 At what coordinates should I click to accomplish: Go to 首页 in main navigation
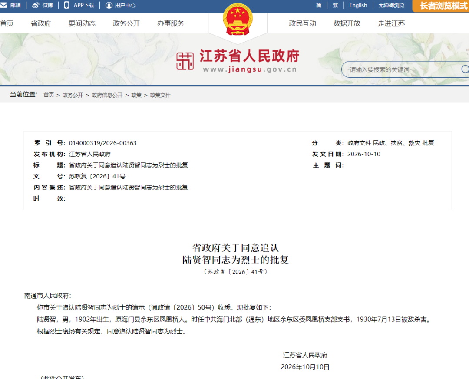click(x=7, y=23)
